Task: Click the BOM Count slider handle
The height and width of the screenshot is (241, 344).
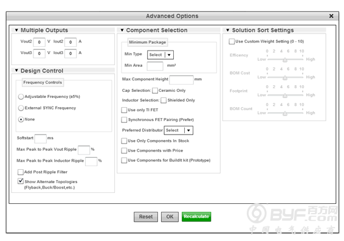Action: click(x=285, y=113)
